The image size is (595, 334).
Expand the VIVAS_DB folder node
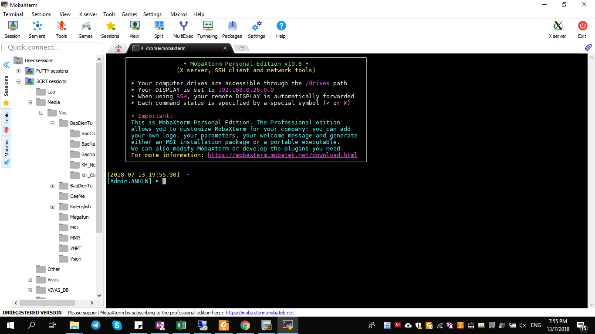coord(30,290)
